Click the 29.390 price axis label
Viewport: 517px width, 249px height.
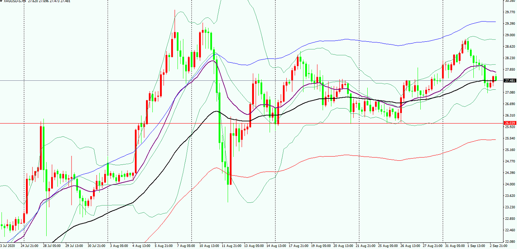[510, 24]
